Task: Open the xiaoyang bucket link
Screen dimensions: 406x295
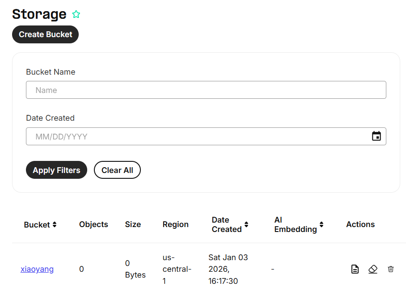Action: (x=37, y=269)
